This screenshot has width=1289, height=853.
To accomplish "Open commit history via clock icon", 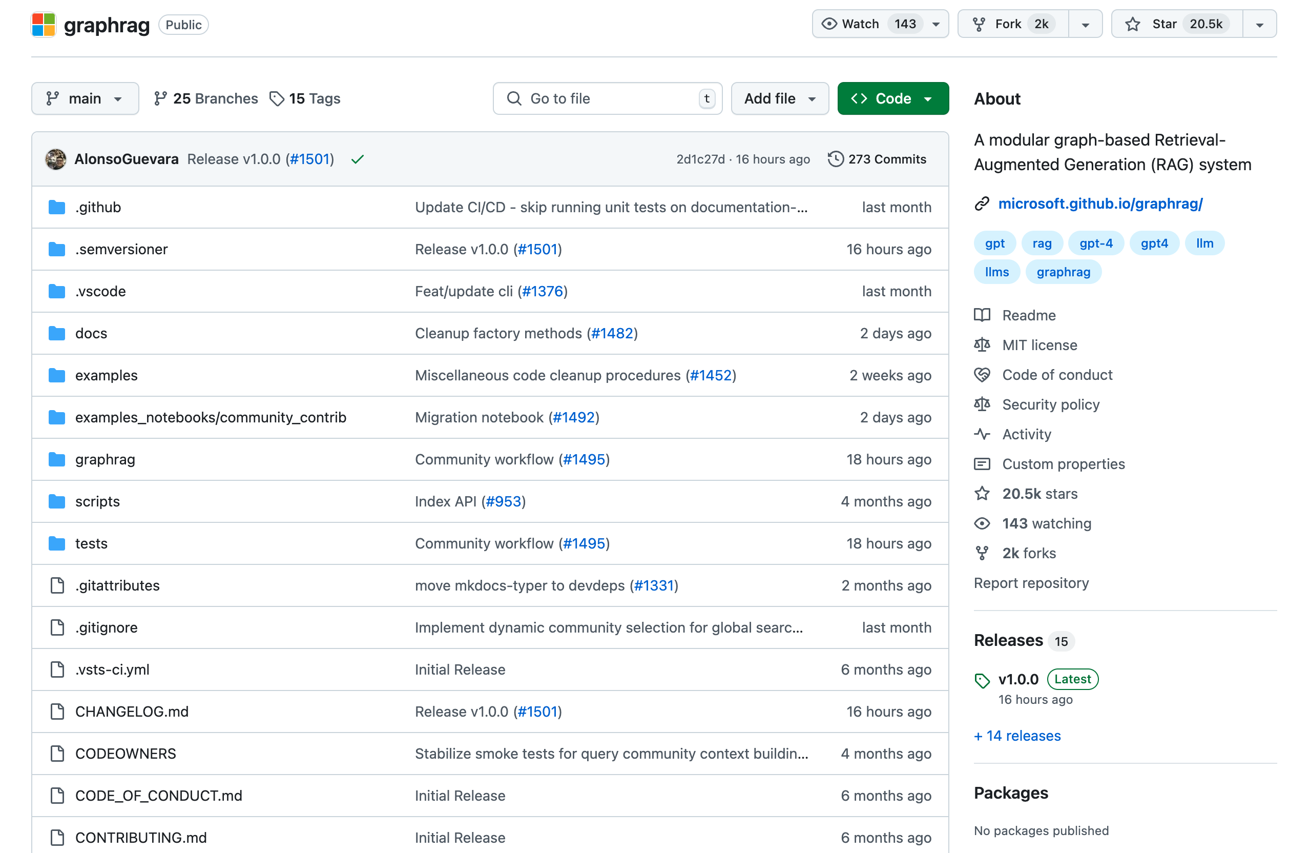I will [x=835, y=159].
